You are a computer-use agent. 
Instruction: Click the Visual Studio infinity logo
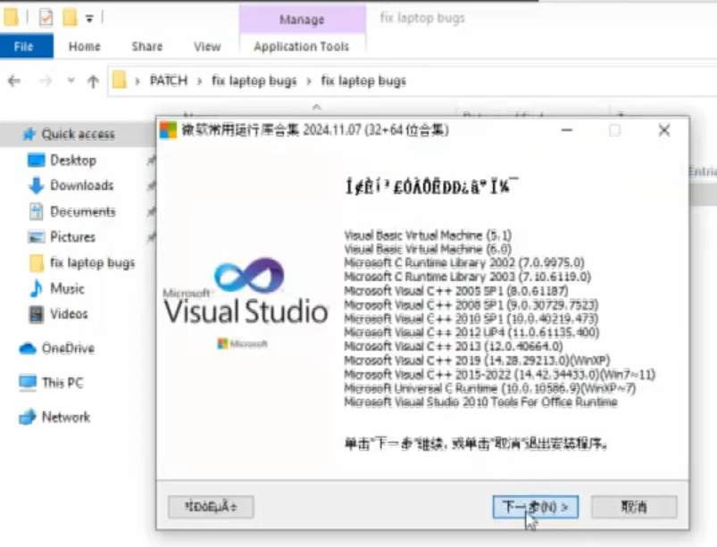[x=249, y=275]
